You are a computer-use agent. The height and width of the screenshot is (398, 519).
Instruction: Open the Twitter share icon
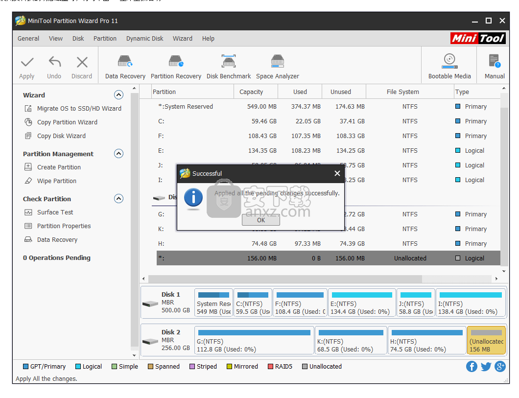pyautogui.click(x=486, y=366)
